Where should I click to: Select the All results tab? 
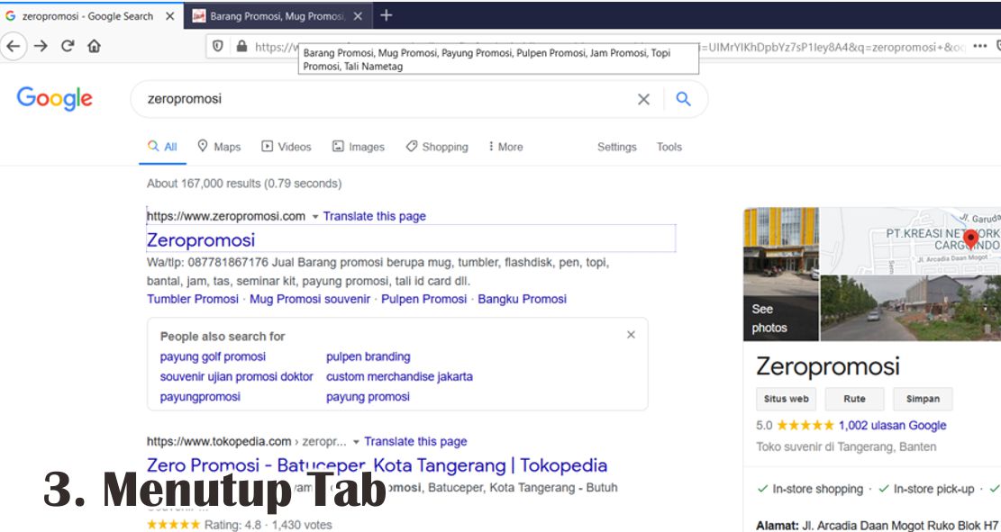(x=162, y=147)
